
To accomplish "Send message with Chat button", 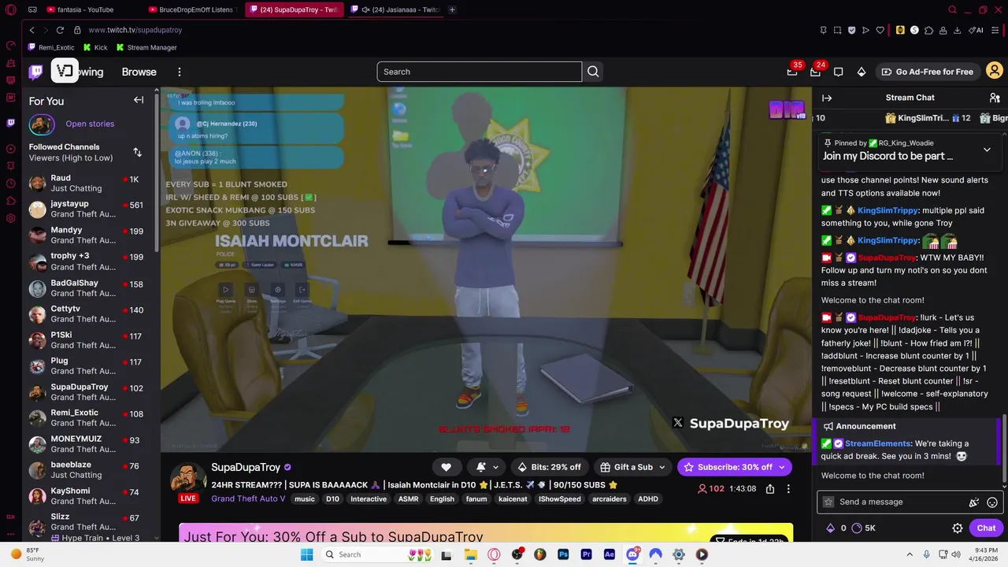I will tap(986, 528).
